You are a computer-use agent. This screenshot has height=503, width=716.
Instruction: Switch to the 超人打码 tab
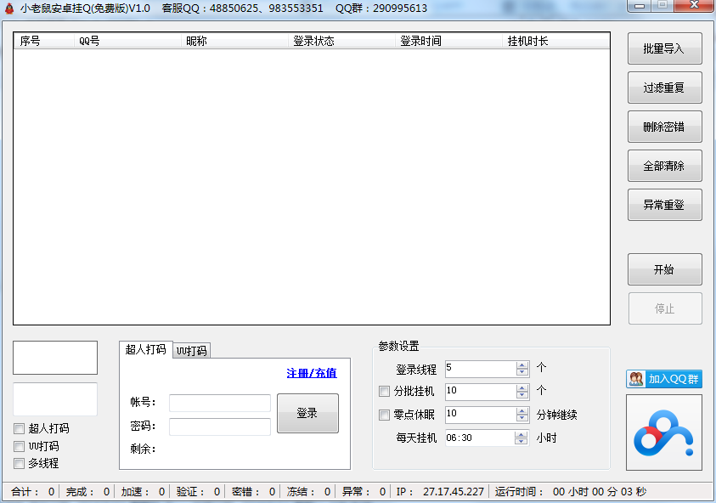(146, 349)
